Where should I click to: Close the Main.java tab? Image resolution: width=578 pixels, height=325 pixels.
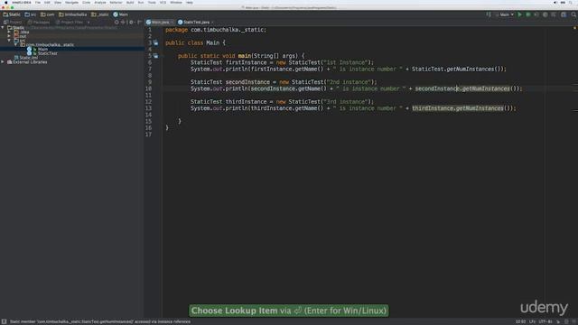172,22
